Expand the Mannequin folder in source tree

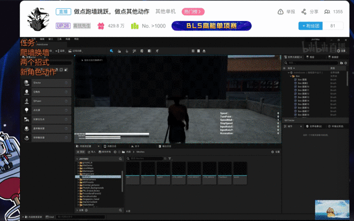click(78, 171)
